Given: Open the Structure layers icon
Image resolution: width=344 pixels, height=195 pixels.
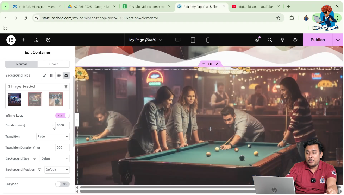Looking at the screenshot, I should [x=282, y=40].
